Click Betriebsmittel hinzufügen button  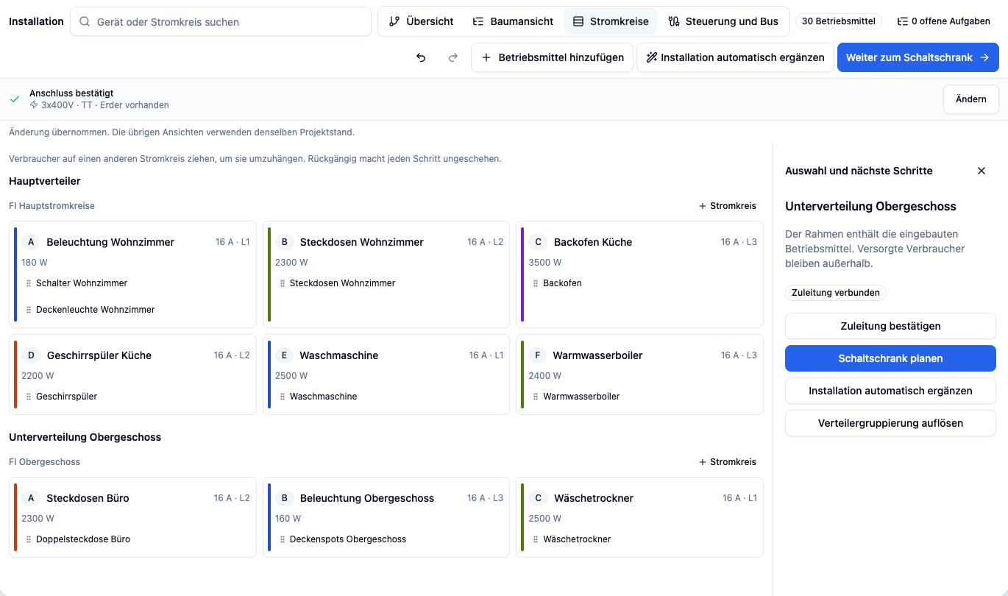pos(552,57)
